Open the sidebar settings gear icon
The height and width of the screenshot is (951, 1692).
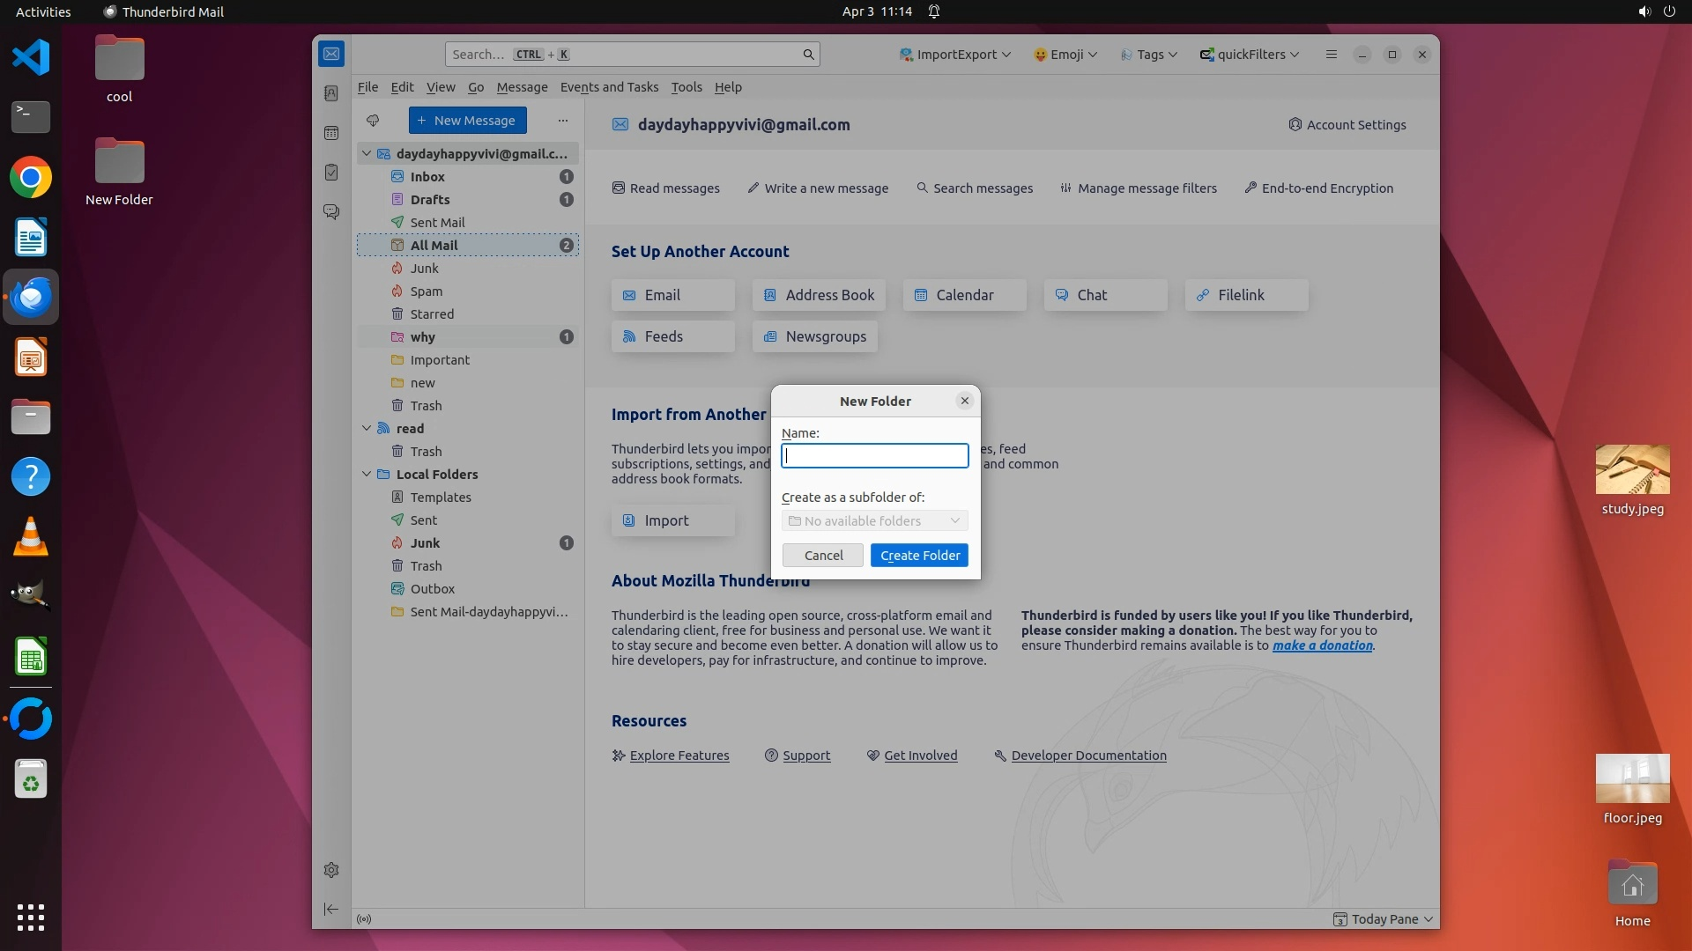pos(331,870)
